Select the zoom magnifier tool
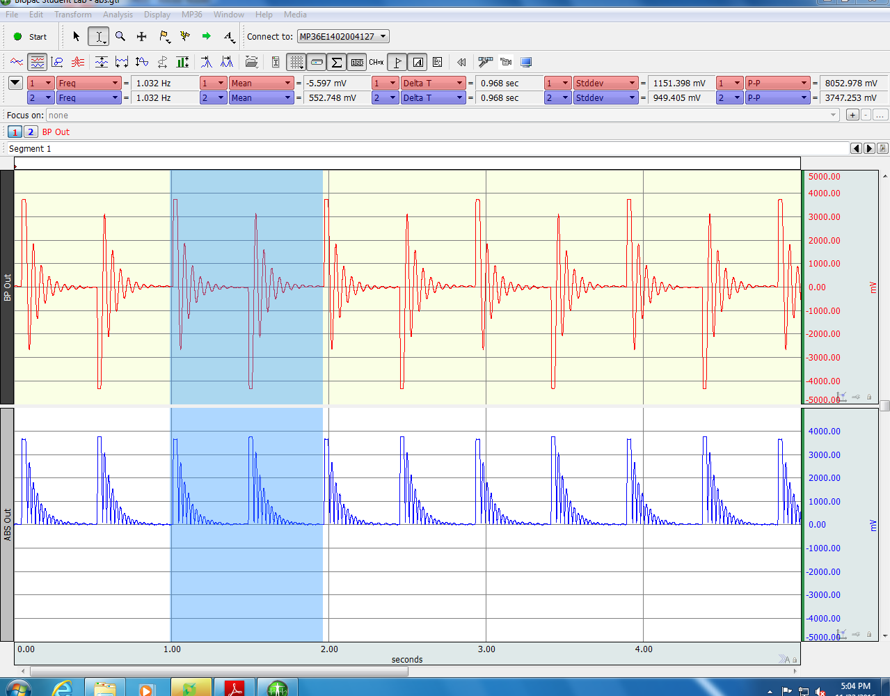The height and width of the screenshot is (696, 890). pyautogui.click(x=120, y=36)
